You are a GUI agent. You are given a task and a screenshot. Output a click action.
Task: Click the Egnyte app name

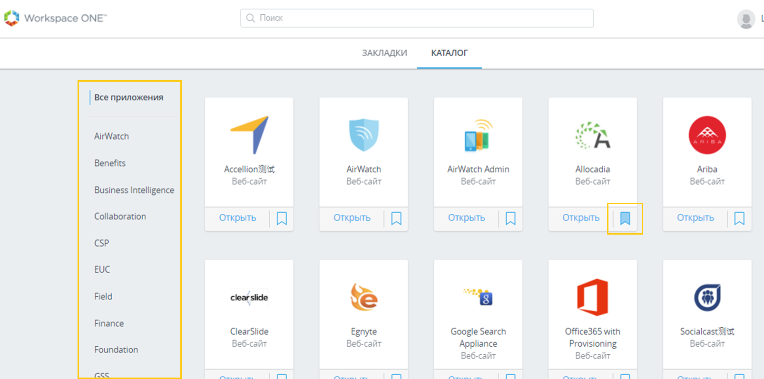[364, 332]
